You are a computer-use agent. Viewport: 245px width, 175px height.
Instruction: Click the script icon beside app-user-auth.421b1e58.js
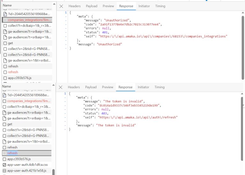point(4,171)
